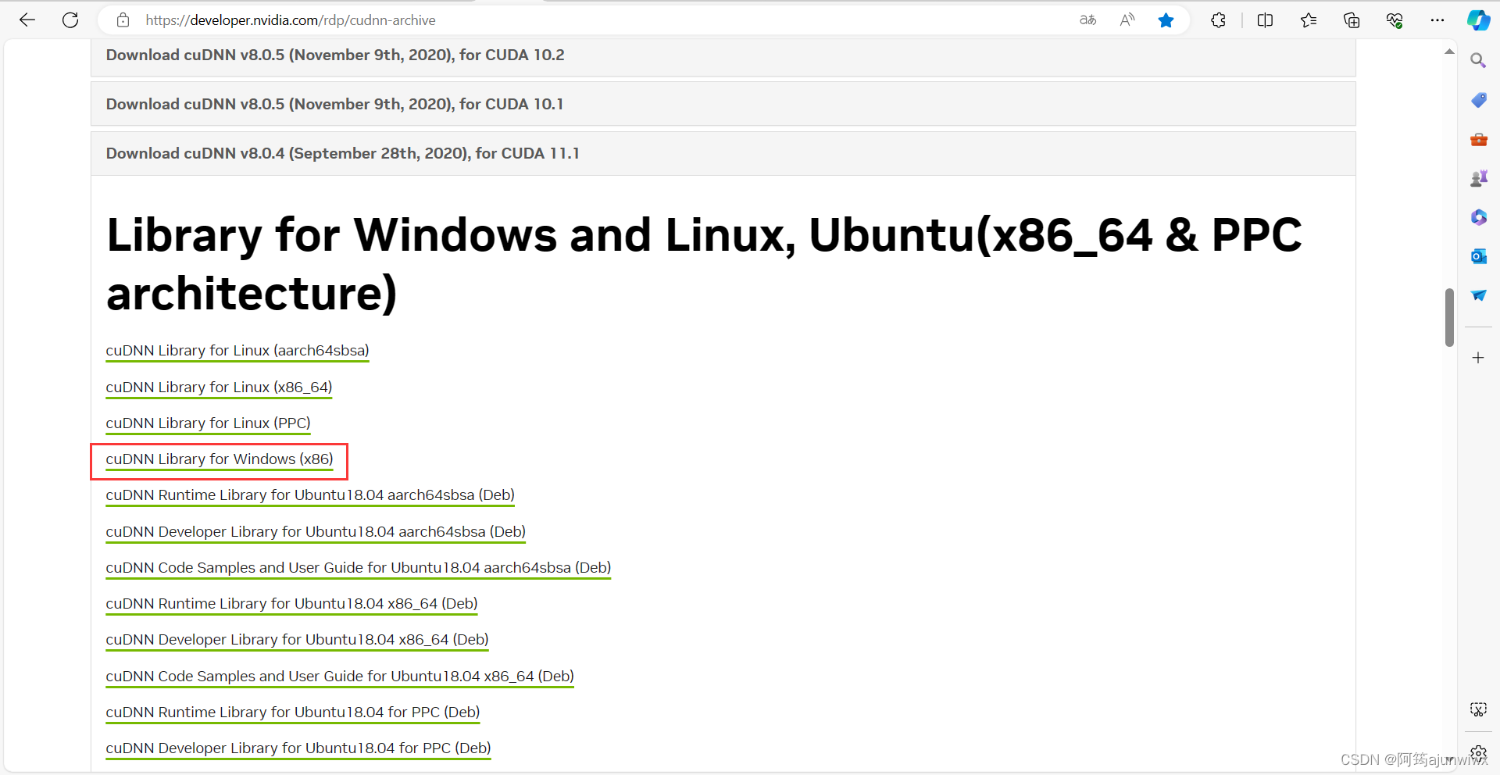Open the sidebar Shopping tag
The width and height of the screenshot is (1500, 775).
(x=1478, y=100)
